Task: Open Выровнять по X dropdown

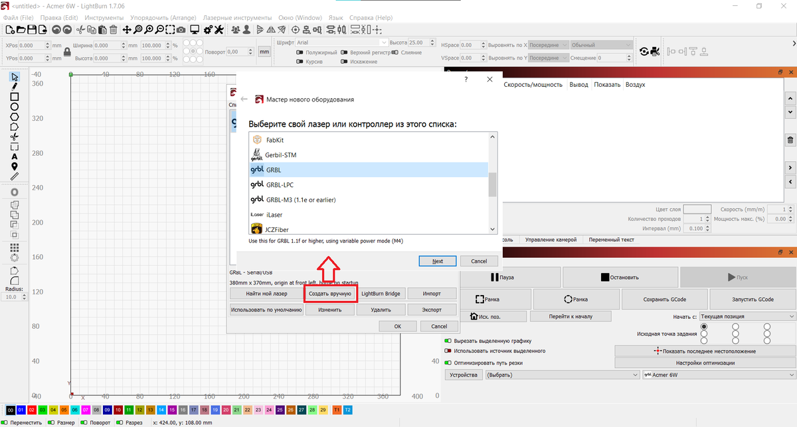Action: pos(549,44)
